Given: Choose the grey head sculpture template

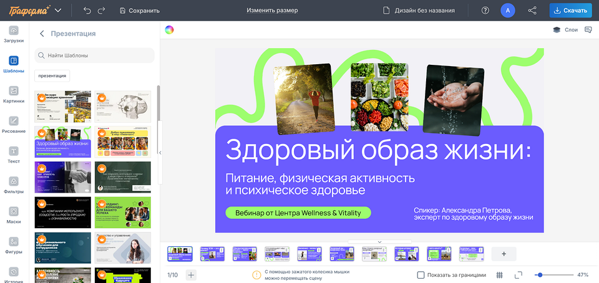Looking at the screenshot, I should pyautogui.click(x=123, y=107).
